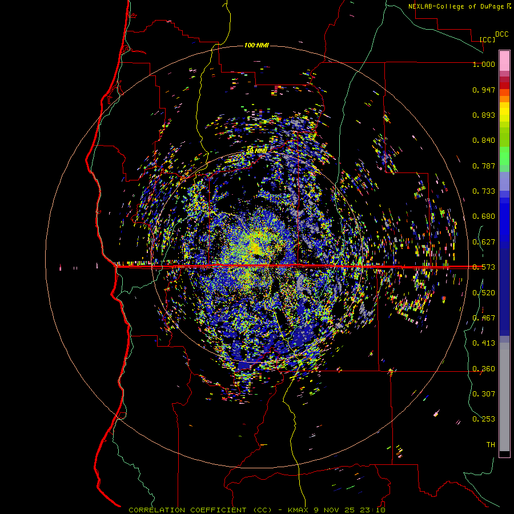Screen dimensions: 514x514
Task: Pick the light pink swatch atop color bar
Action: coord(504,61)
